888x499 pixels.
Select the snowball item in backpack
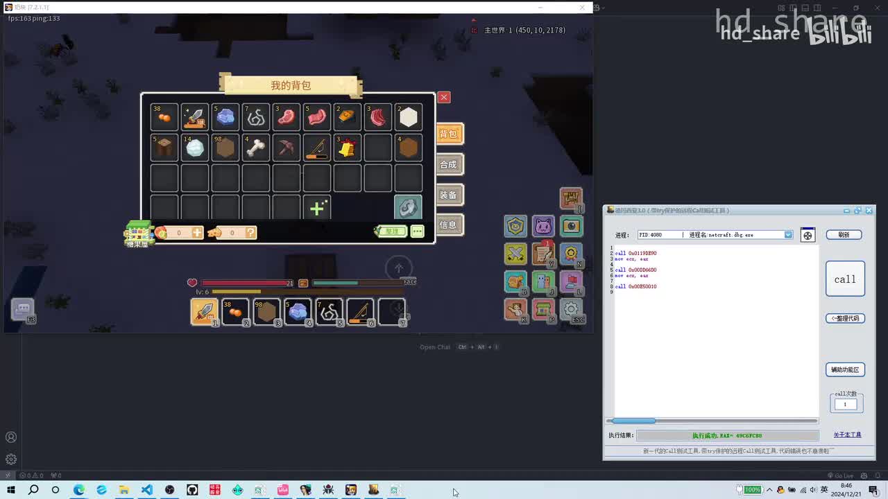[x=195, y=148]
